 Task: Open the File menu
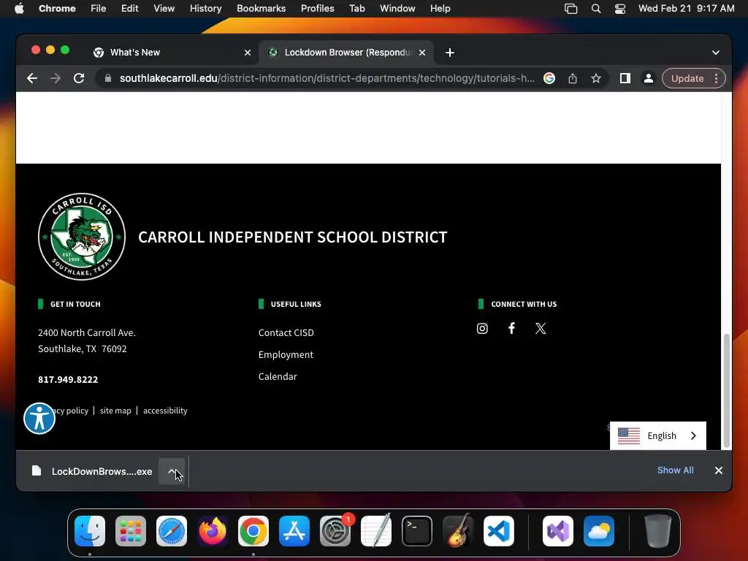tap(99, 9)
